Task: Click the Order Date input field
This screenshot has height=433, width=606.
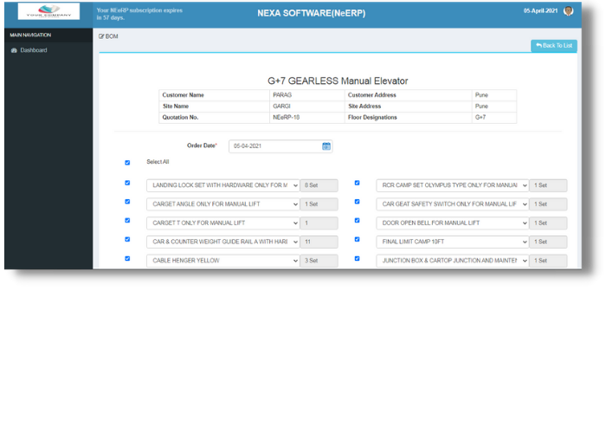Action: 274,146
